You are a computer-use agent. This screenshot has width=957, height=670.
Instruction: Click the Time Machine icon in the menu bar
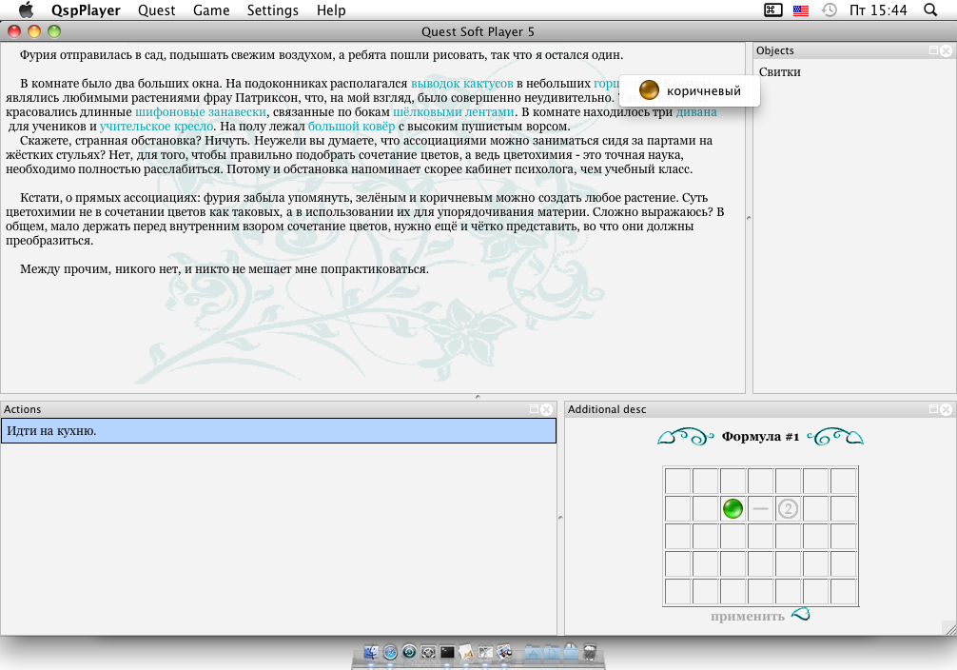(x=830, y=10)
